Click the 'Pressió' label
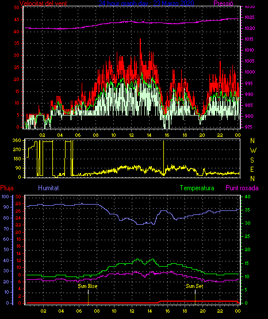 [223, 3]
